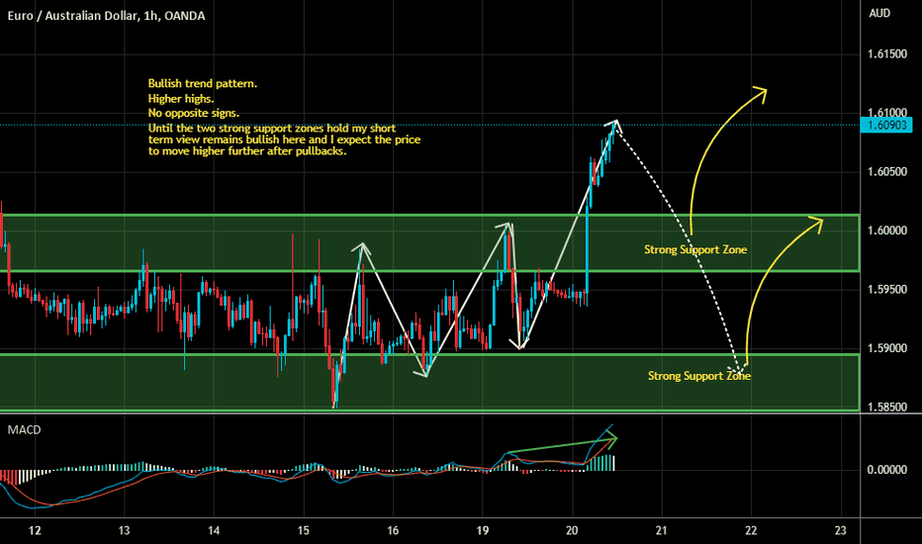The image size is (922, 544).
Task: Click the price axis value 1.61500
Action: tap(887, 54)
